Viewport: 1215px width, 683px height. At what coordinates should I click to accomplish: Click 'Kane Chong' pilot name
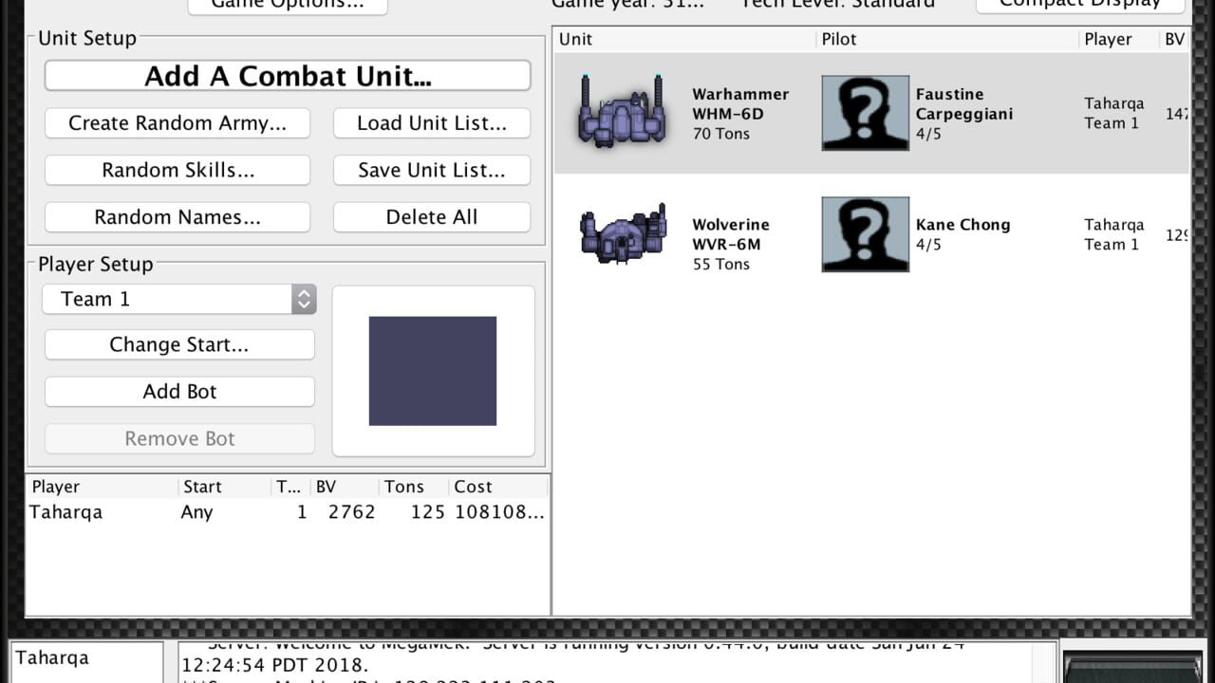963,225
